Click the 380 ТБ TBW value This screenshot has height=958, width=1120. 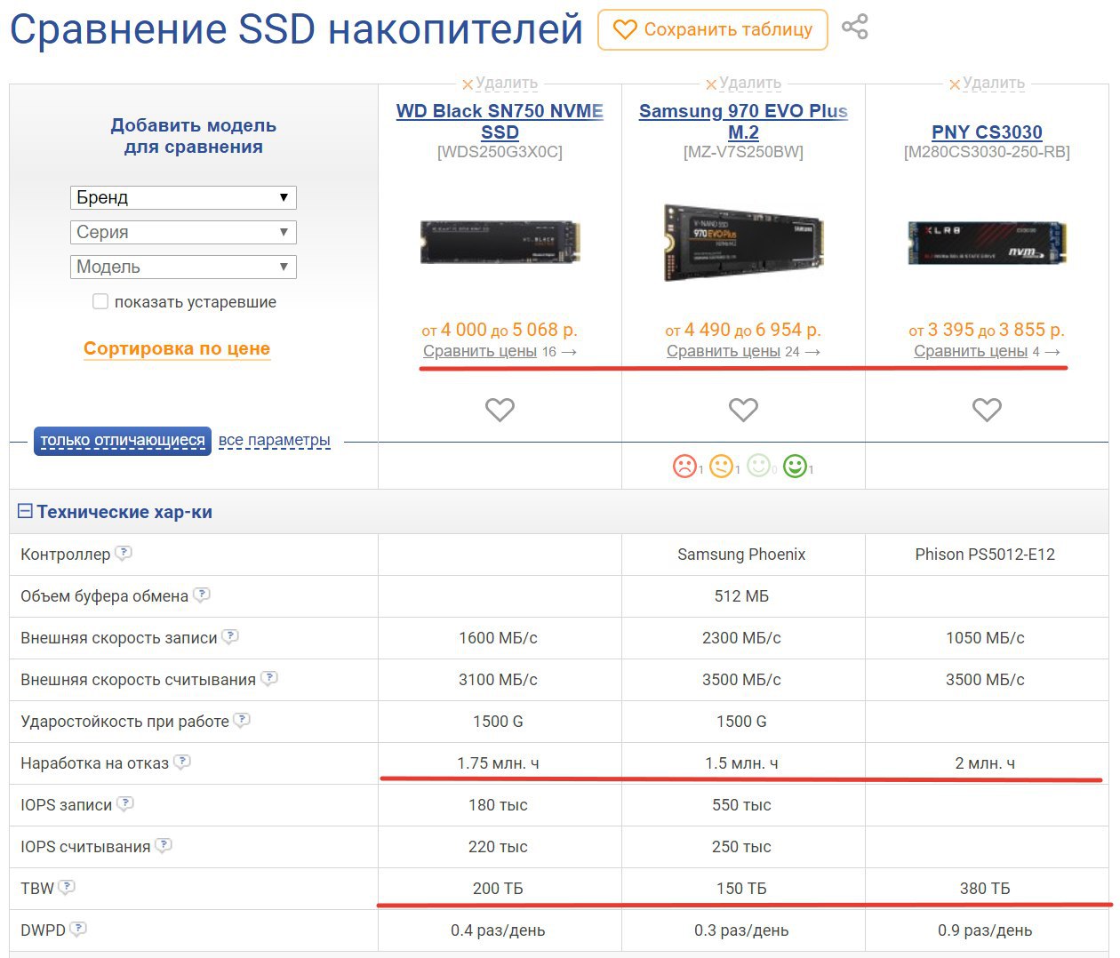[985, 889]
